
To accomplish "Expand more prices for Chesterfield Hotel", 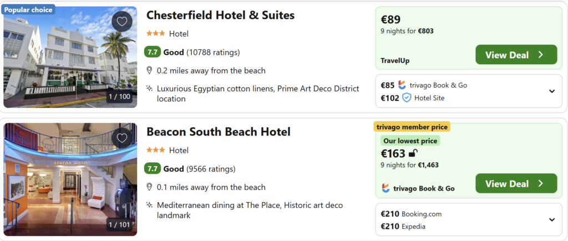I will click(552, 91).
